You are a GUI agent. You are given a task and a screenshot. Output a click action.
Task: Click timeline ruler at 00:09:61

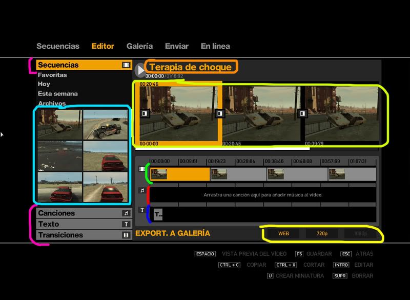coord(188,162)
